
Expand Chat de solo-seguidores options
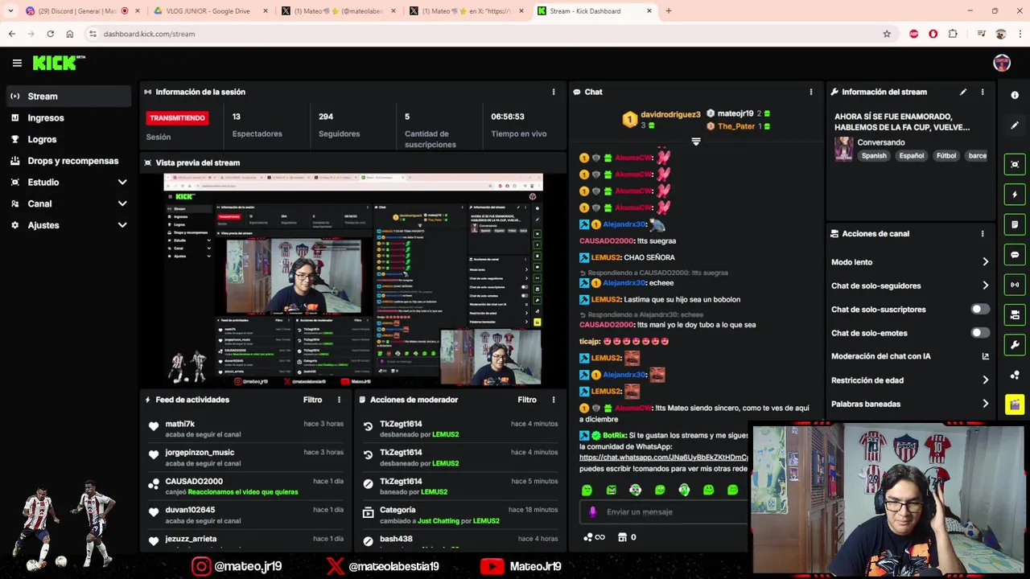986,285
